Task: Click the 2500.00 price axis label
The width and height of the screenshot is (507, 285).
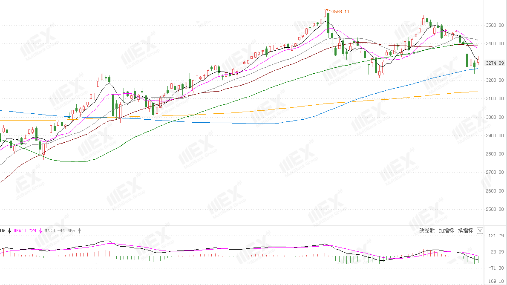Action: [x=495, y=210]
